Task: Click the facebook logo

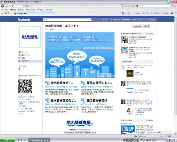Action: click(x=24, y=20)
